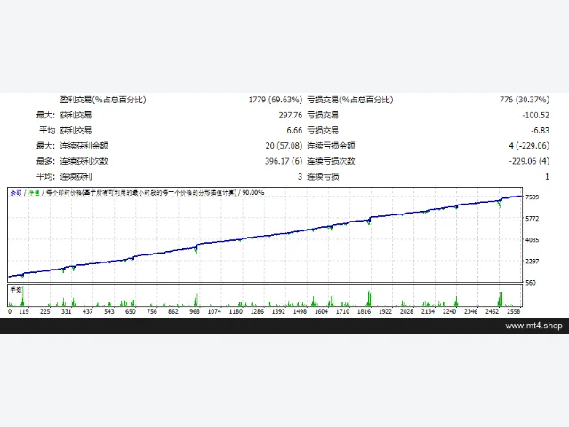The width and height of the screenshot is (569, 427).
Task: Click the x-axis label "1604"
Action: 321,311
